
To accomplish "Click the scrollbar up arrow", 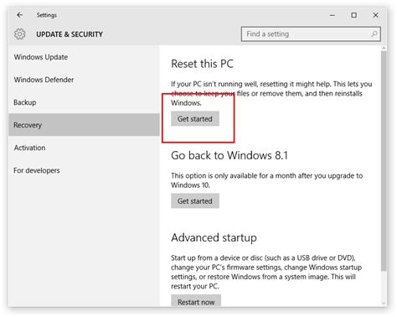I will tap(384, 49).
